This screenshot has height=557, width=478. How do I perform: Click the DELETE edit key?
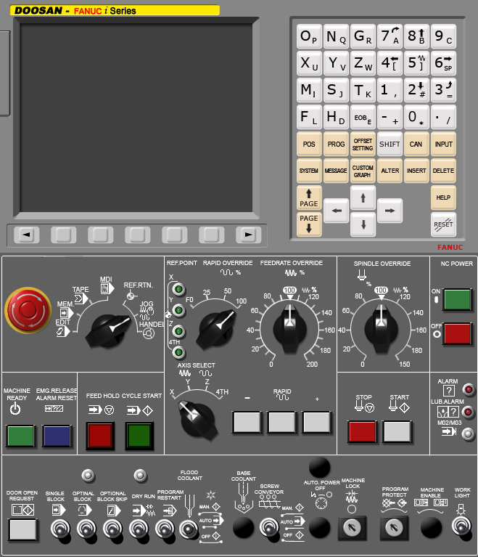pyautogui.click(x=443, y=171)
